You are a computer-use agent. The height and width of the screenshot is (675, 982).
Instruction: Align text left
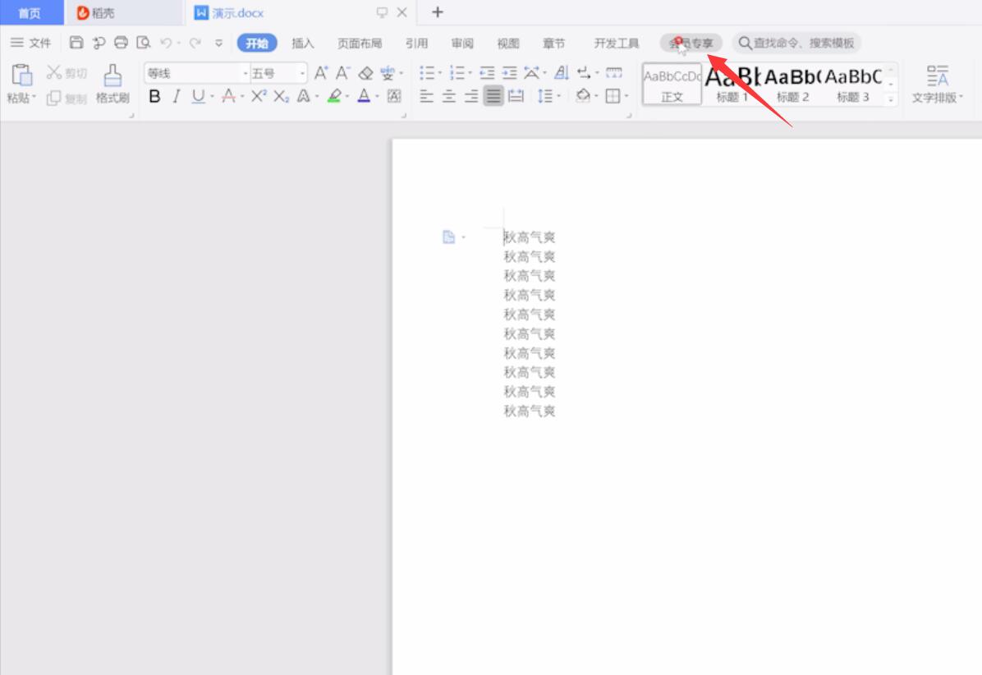pos(426,96)
